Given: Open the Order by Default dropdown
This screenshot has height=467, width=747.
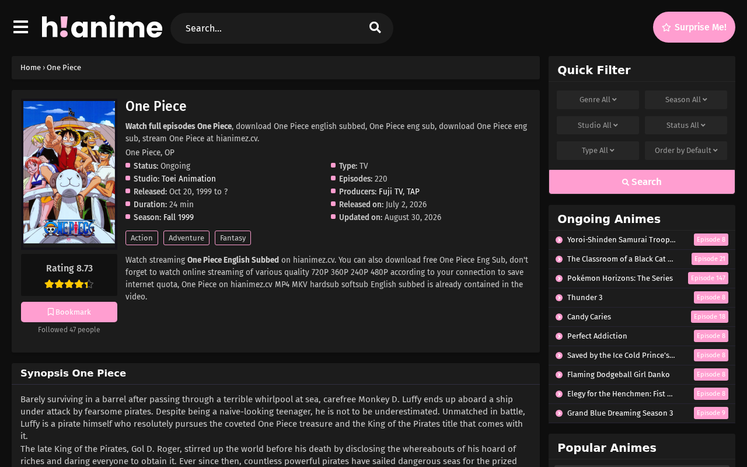Looking at the screenshot, I should 686,151.
